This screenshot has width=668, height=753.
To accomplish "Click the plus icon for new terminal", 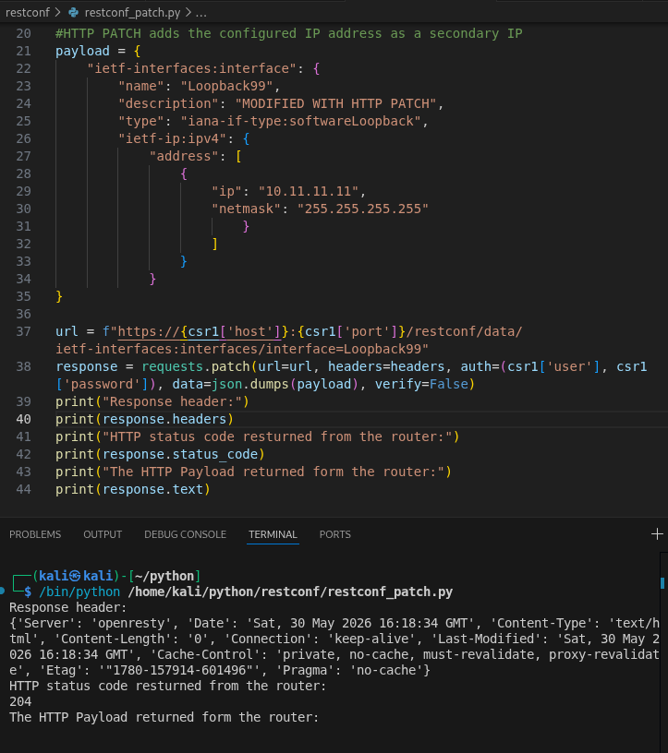I will [657, 534].
